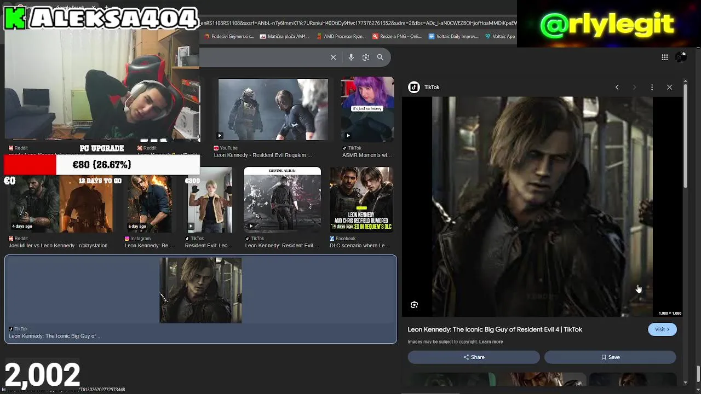Click the Instagram source label
This screenshot has height=394, width=701.
pyautogui.click(x=137, y=239)
